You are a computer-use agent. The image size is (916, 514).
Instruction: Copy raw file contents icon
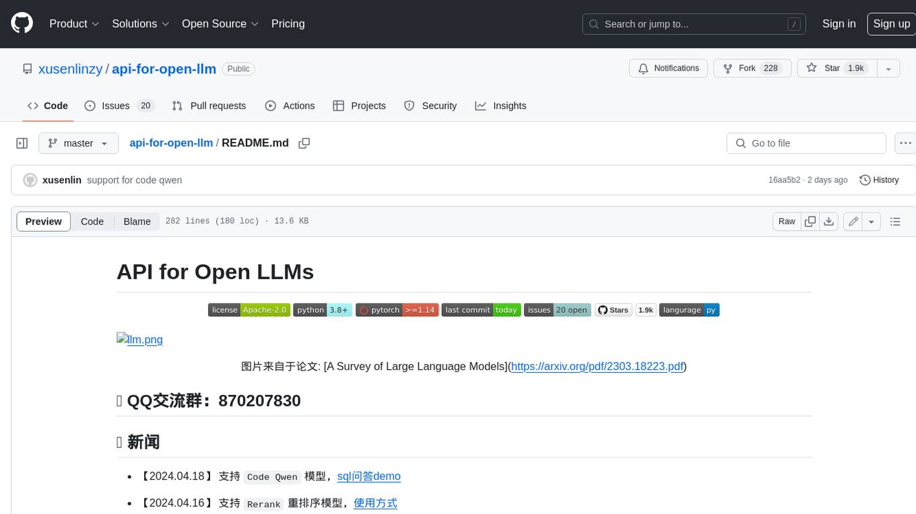pos(810,221)
